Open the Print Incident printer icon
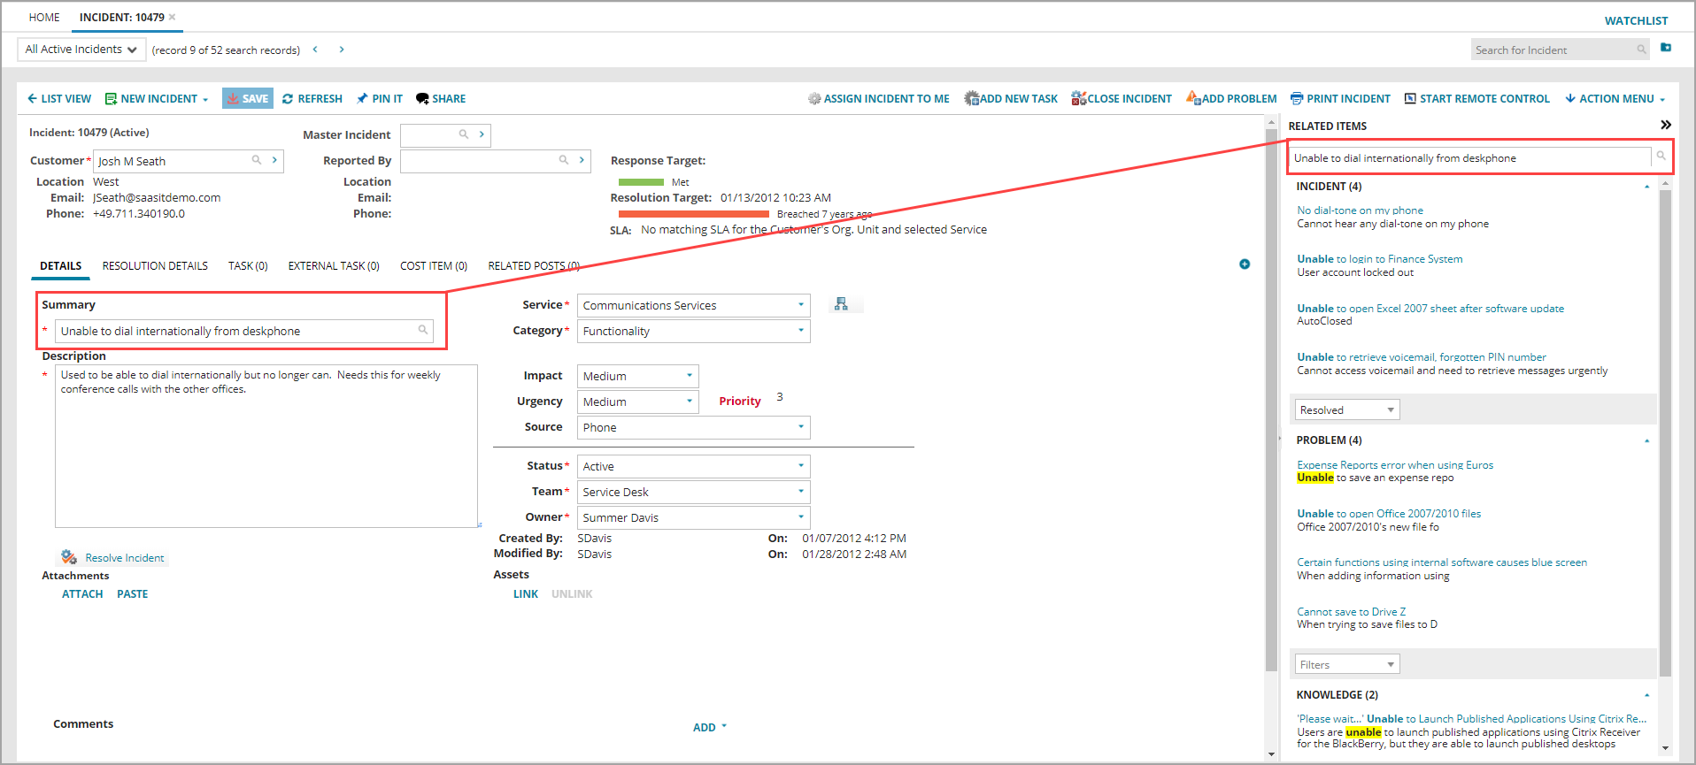Screen dimensions: 1696x765 1297,99
